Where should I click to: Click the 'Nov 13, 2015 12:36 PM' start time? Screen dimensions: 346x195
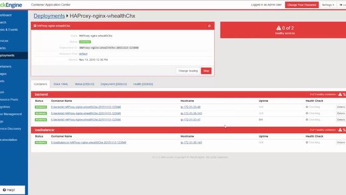point(94,60)
